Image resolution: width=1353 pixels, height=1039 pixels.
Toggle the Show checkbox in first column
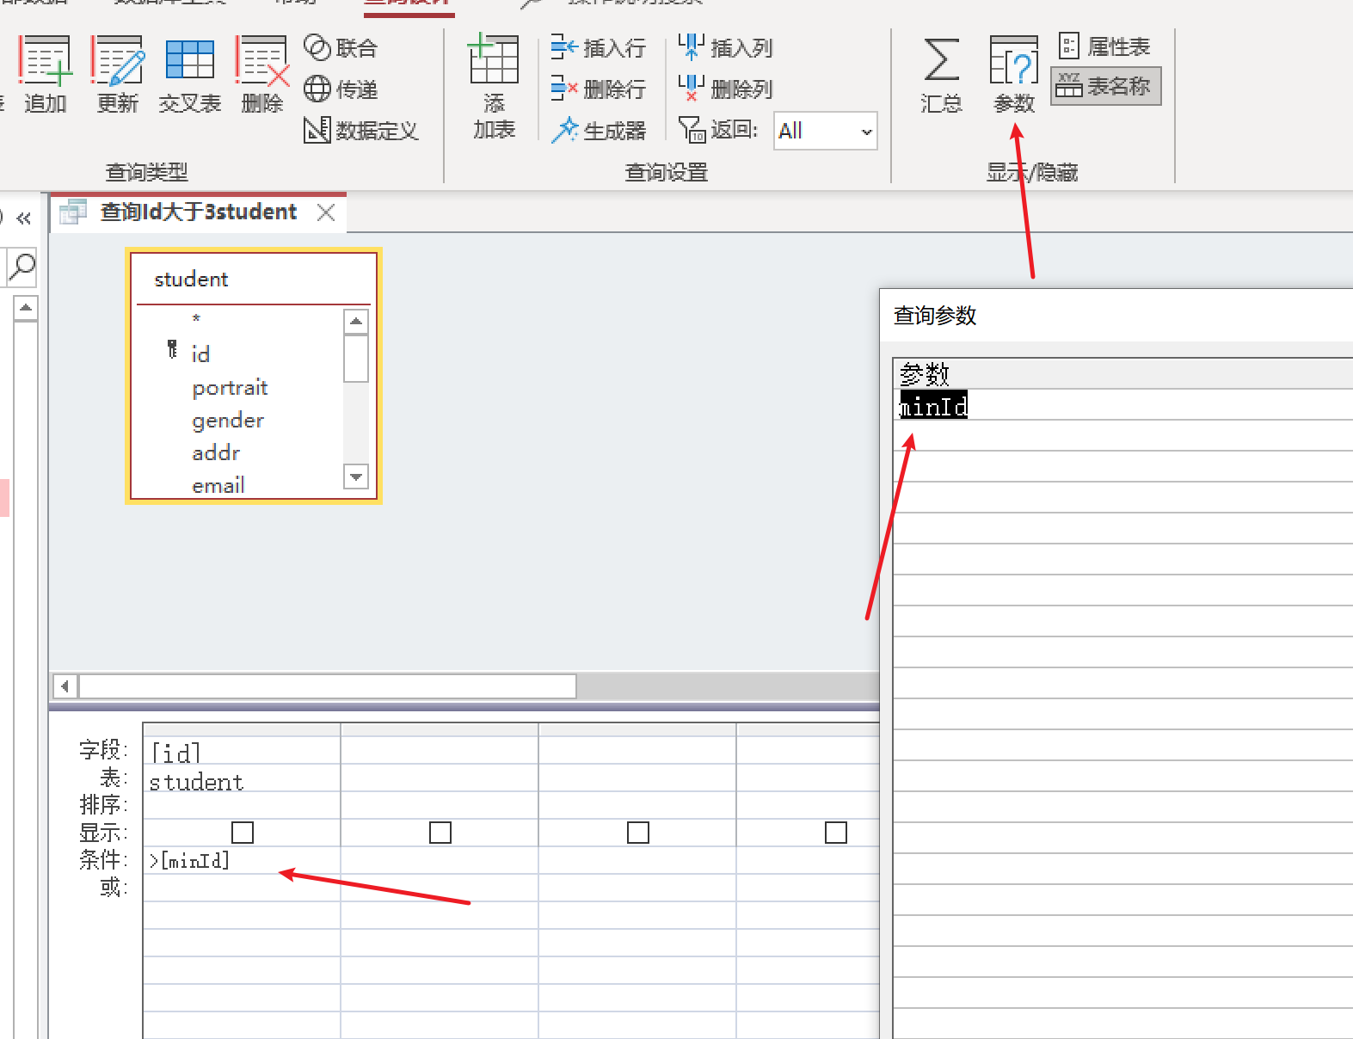[243, 833]
